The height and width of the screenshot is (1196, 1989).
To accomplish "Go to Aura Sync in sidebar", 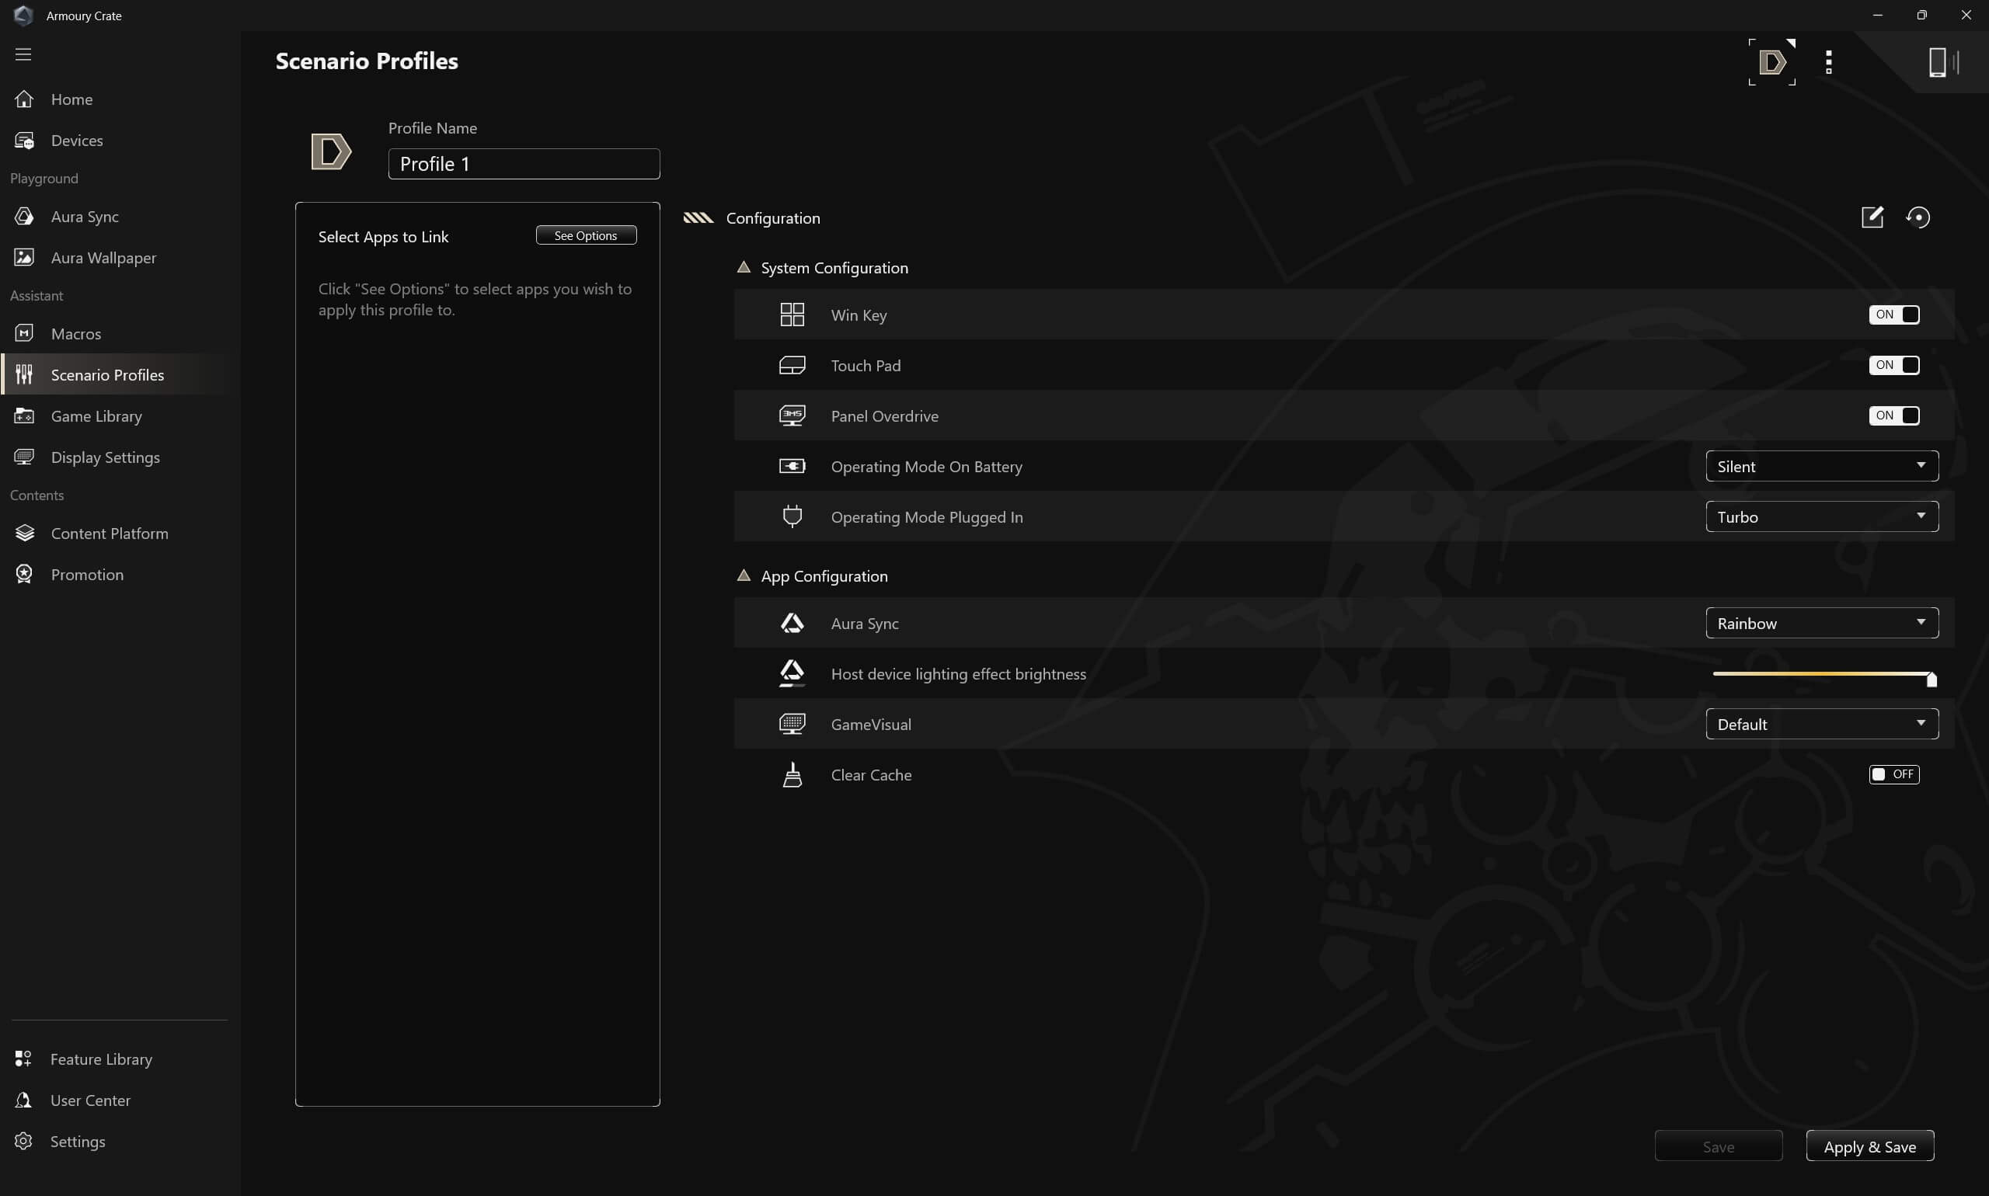I will click(85, 217).
